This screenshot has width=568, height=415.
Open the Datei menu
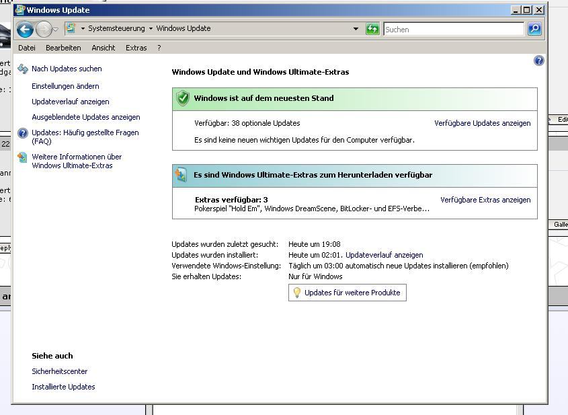(27, 48)
